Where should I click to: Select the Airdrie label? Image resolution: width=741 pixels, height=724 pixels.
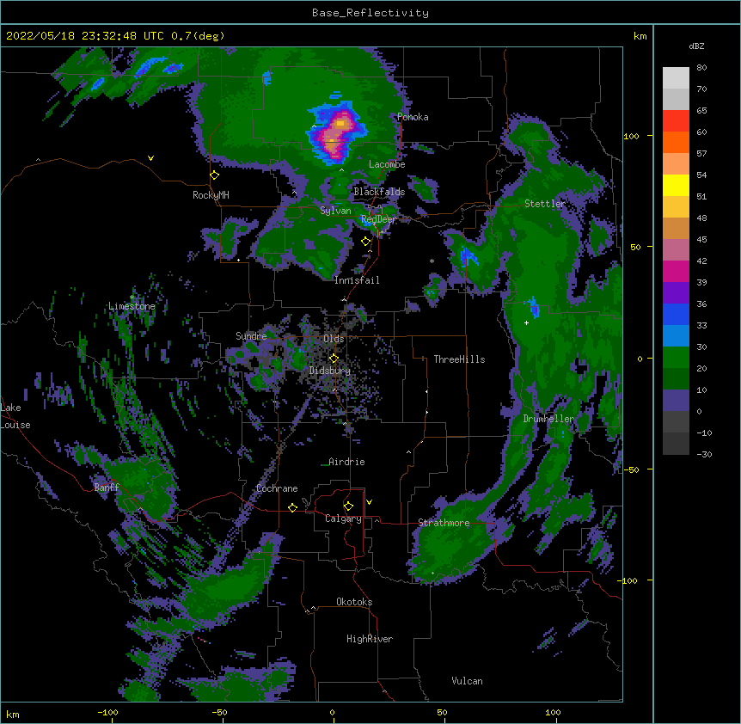point(346,462)
